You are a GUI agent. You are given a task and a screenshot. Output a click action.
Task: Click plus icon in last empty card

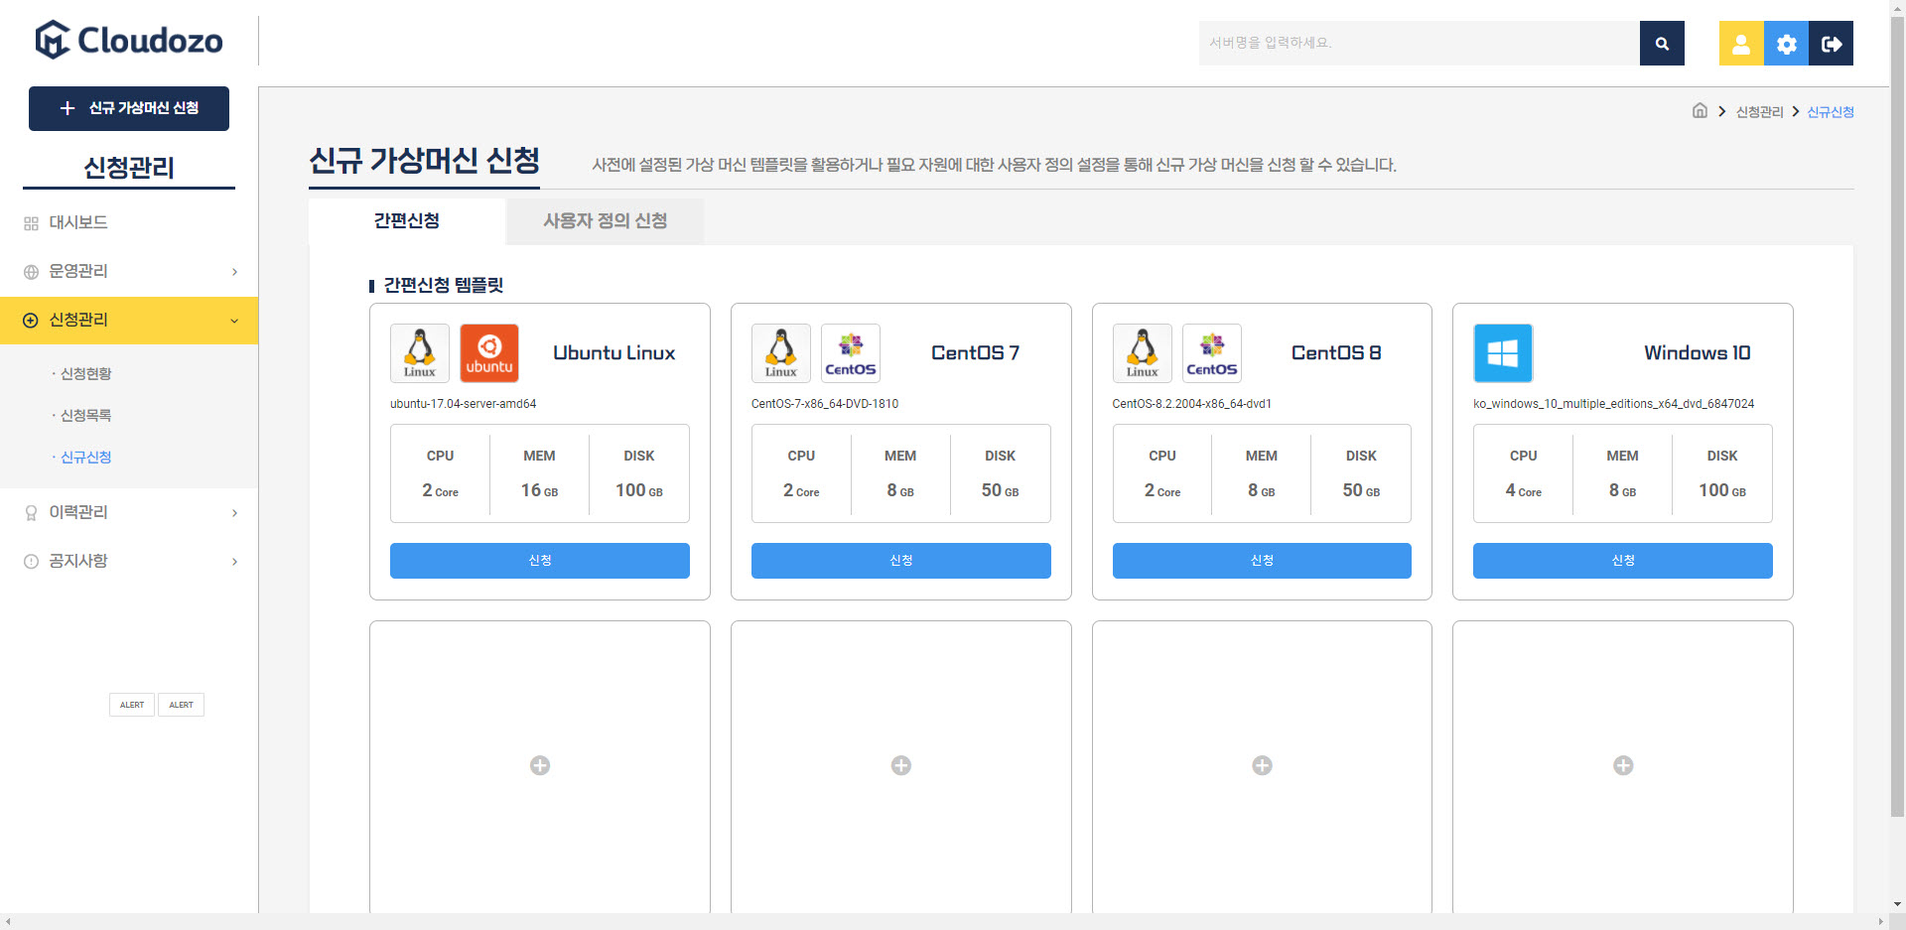[x=1623, y=765]
